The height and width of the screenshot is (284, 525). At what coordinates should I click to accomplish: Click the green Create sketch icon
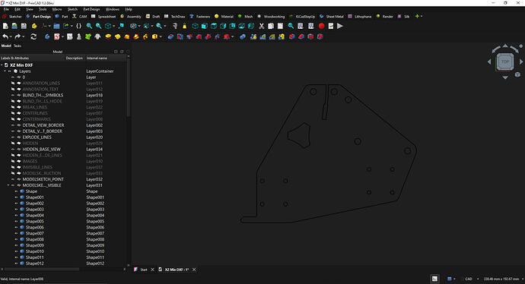(88, 36)
